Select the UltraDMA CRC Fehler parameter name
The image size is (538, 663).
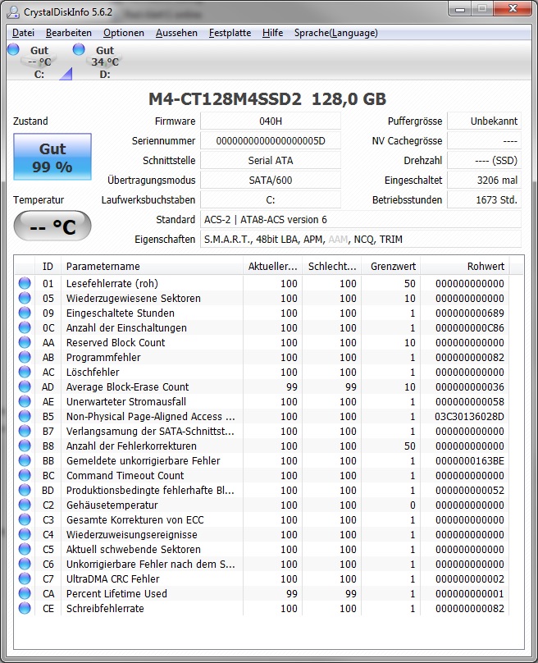pos(113,578)
